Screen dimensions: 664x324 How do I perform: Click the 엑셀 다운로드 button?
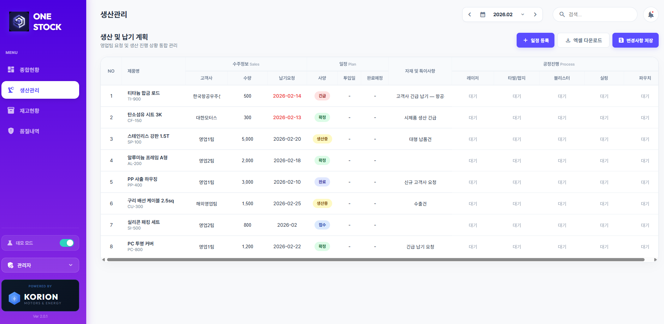point(583,41)
